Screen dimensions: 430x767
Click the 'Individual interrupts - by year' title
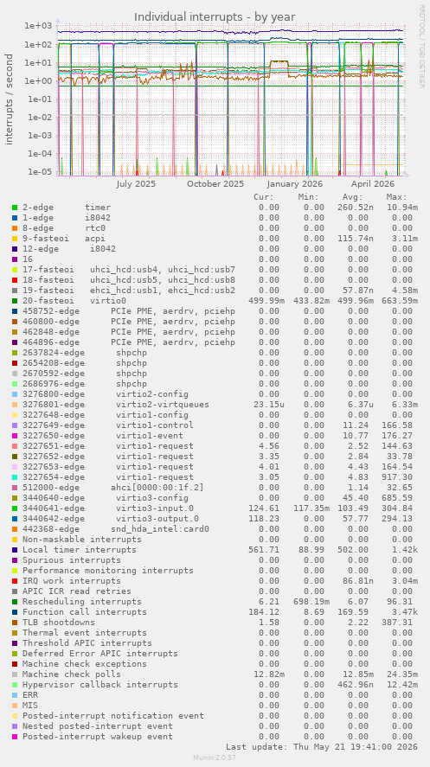coord(215,16)
